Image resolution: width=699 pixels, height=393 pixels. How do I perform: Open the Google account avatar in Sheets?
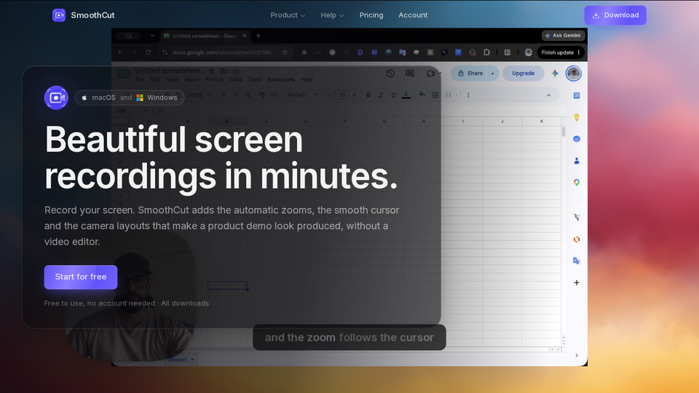point(573,73)
